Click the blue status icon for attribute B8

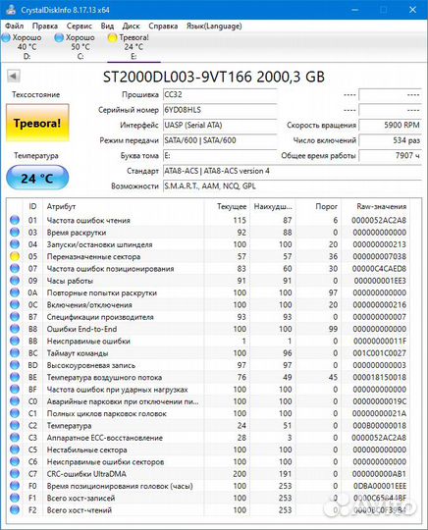pyautogui.click(x=15, y=329)
